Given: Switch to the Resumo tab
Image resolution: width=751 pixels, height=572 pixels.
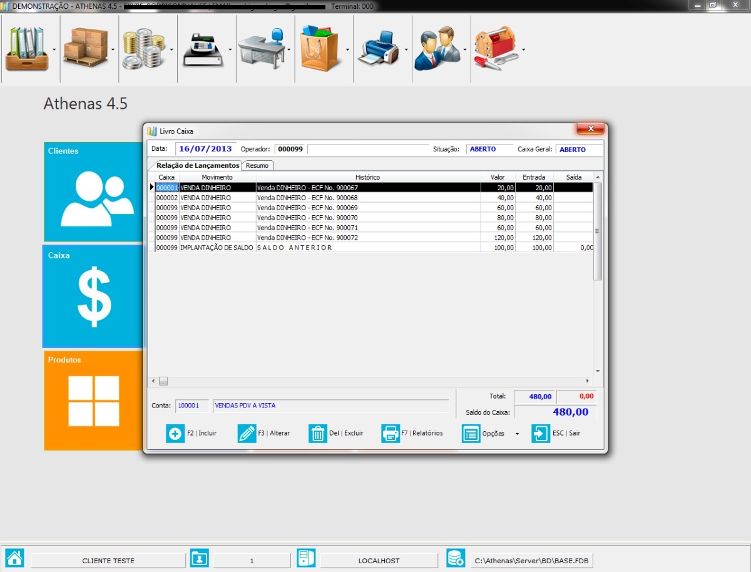Looking at the screenshot, I should [257, 165].
